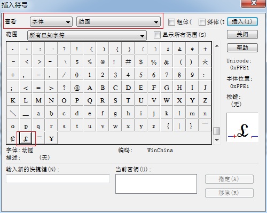The width and height of the screenshot is (267, 213).
Task: Choose the capital letter D cell
Action: [128, 88]
